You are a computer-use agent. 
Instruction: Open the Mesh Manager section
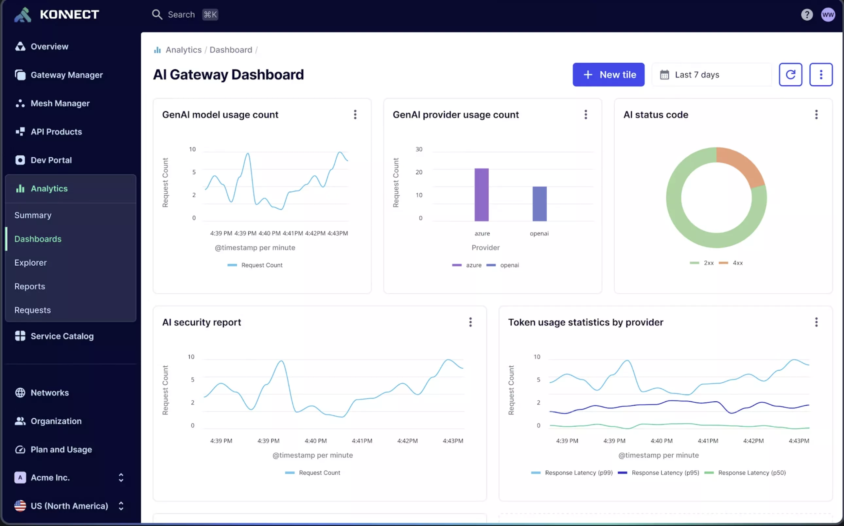coord(60,103)
